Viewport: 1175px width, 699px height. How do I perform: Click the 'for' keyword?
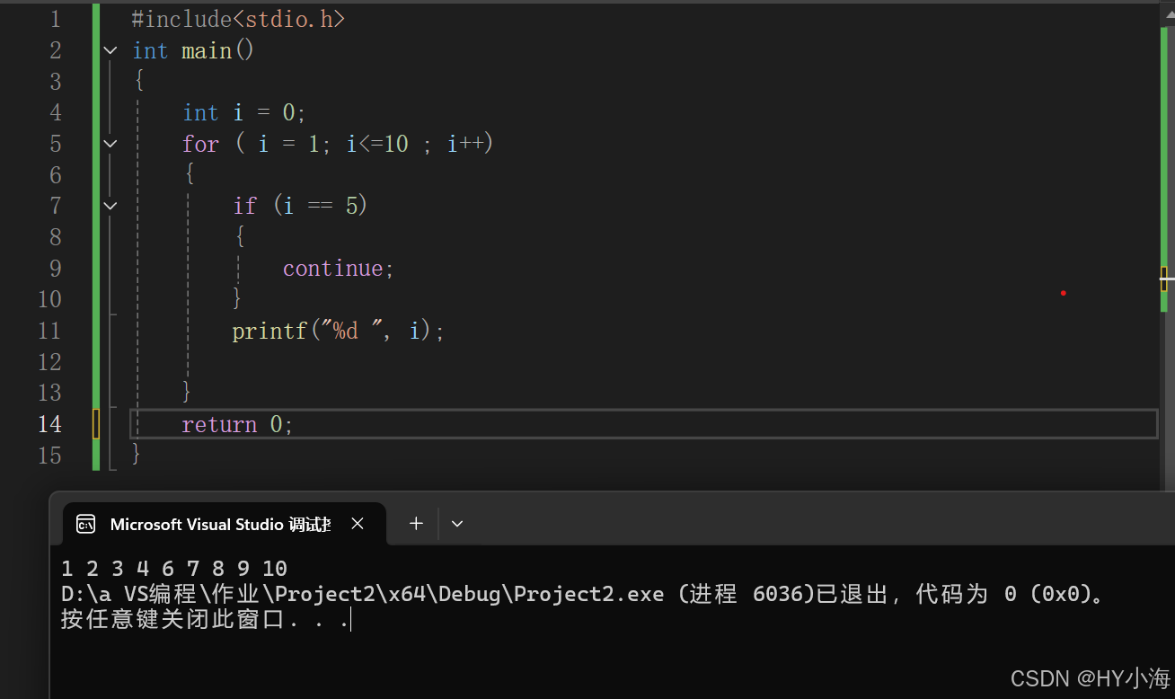coord(200,144)
